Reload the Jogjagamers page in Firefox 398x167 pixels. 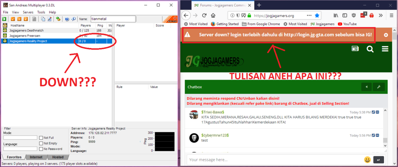click(x=204, y=16)
